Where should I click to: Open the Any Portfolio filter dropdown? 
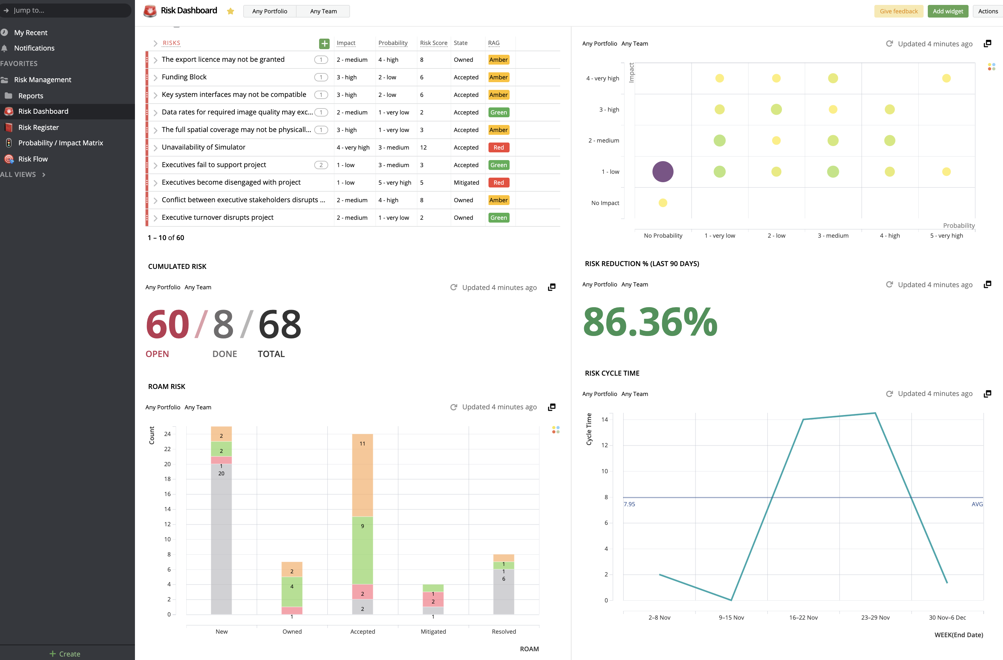[x=269, y=11]
